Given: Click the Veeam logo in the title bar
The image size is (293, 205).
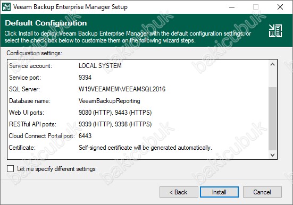Looking at the screenshot, I should click(6, 7).
